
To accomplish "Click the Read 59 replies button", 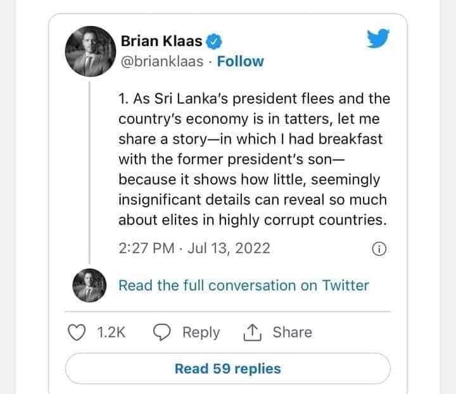I will [228, 369].
